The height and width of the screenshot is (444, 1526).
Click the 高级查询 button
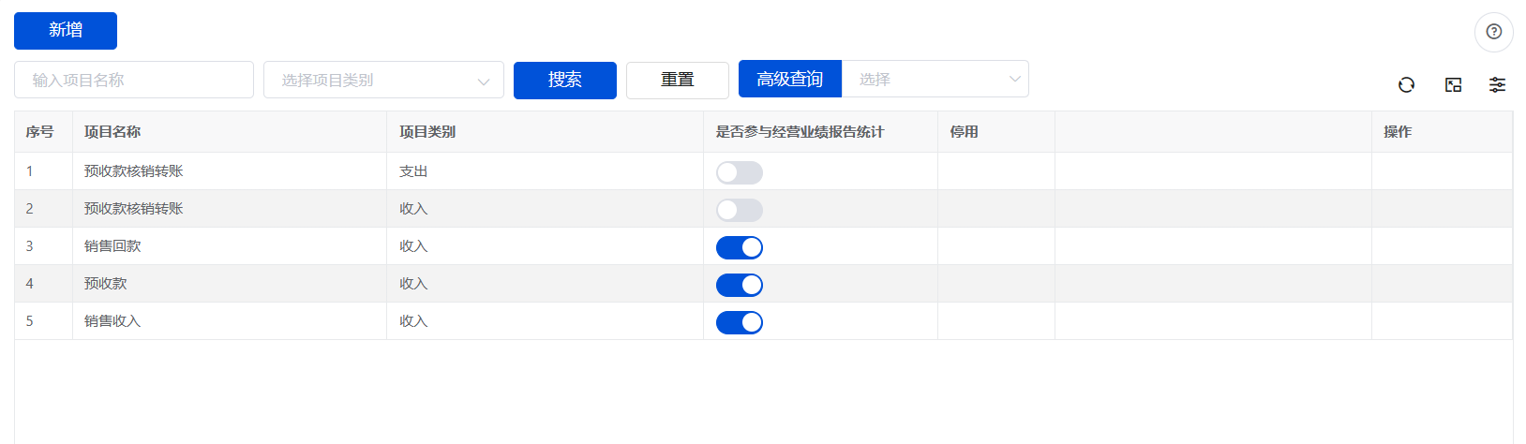[x=790, y=79]
